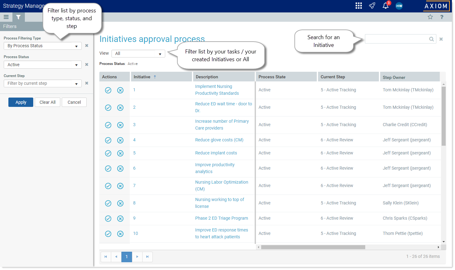The image size is (455, 270).
Task: Open the app grid waffle icon
Action: [358, 6]
